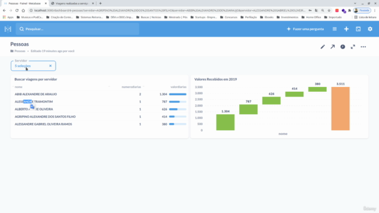
Task: Open the Mestrado | Pós bookmark folder
Action: click(176, 17)
